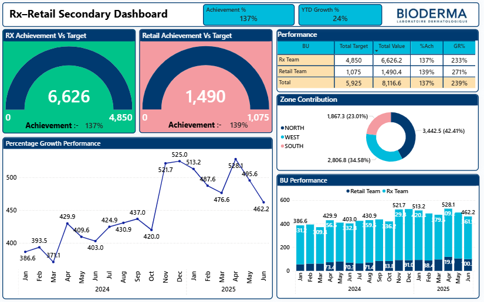Click the 525.0 peak point on line chart
This screenshot has width=484, height=302.
[180, 160]
